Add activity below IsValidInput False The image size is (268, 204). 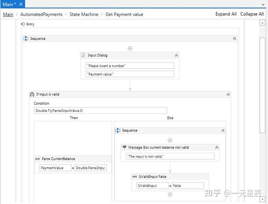[x=170, y=194]
